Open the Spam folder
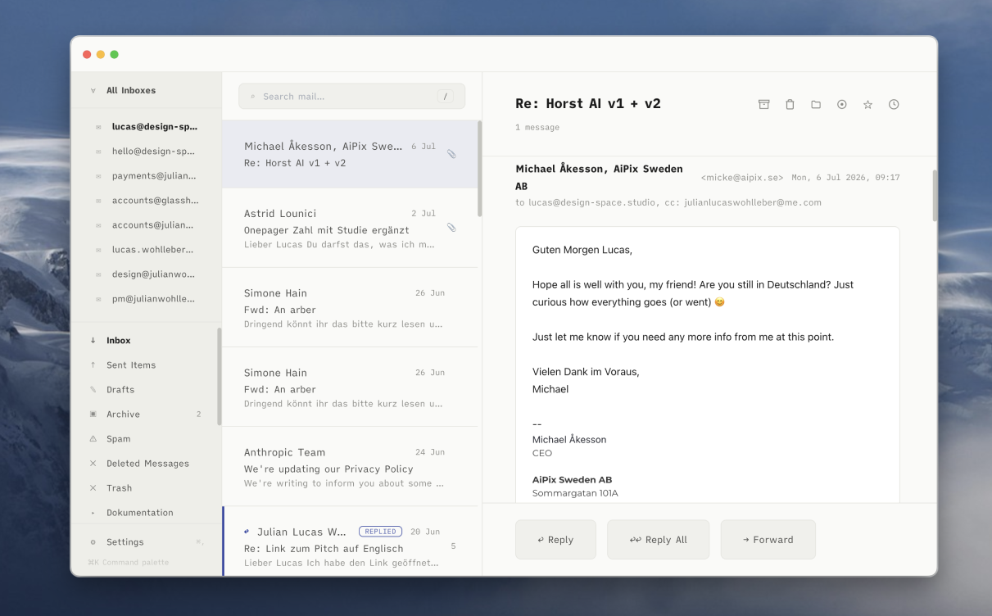Image resolution: width=992 pixels, height=616 pixels. [x=146, y=438]
